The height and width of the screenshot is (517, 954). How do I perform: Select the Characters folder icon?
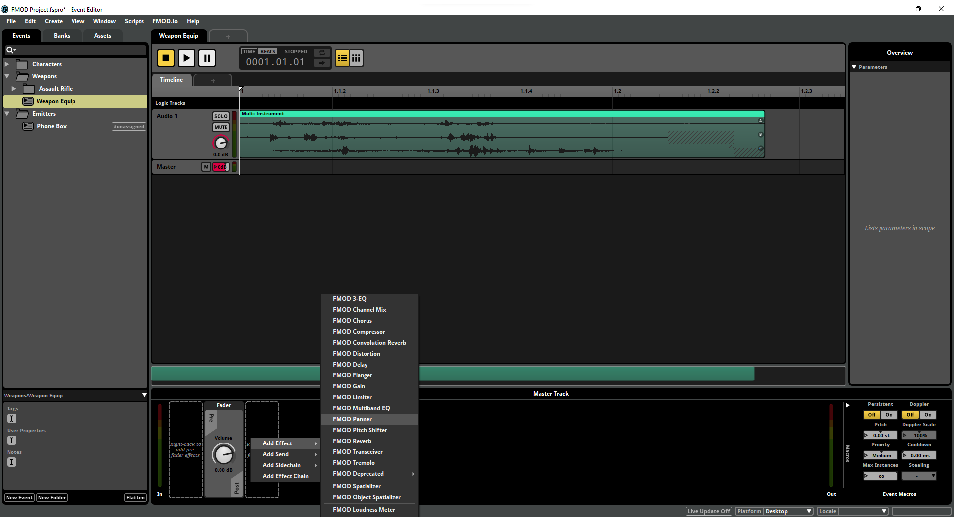[22, 64]
